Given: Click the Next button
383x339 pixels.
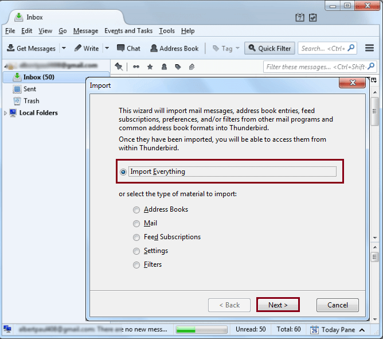Looking at the screenshot, I should pyautogui.click(x=278, y=305).
